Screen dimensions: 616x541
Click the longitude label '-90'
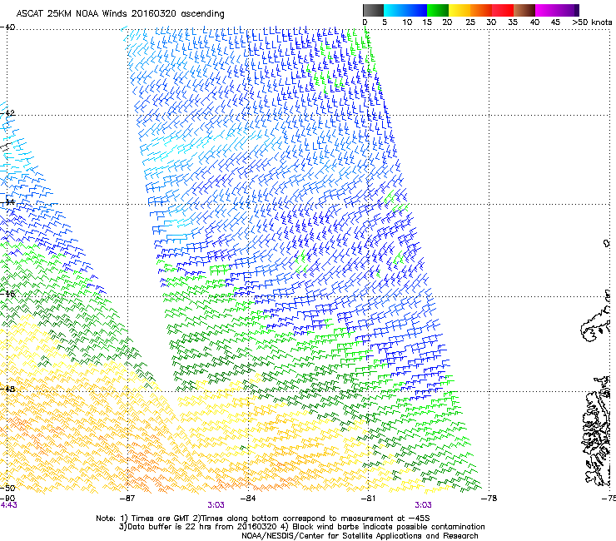tap(7, 499)
